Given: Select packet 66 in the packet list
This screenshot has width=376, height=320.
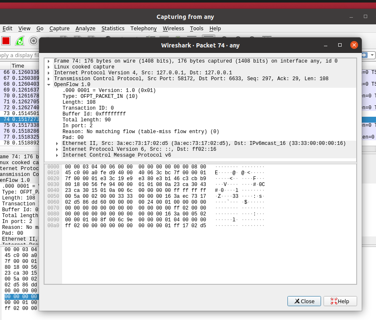Looking at the screenshot, I should click(19, 72).
